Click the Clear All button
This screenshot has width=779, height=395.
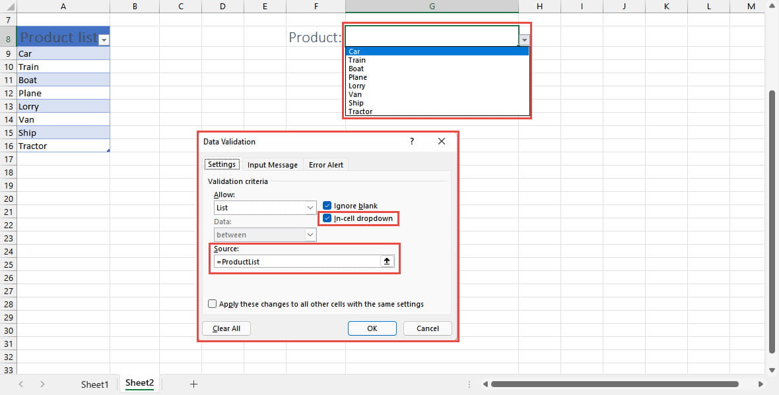pos(226,328)
